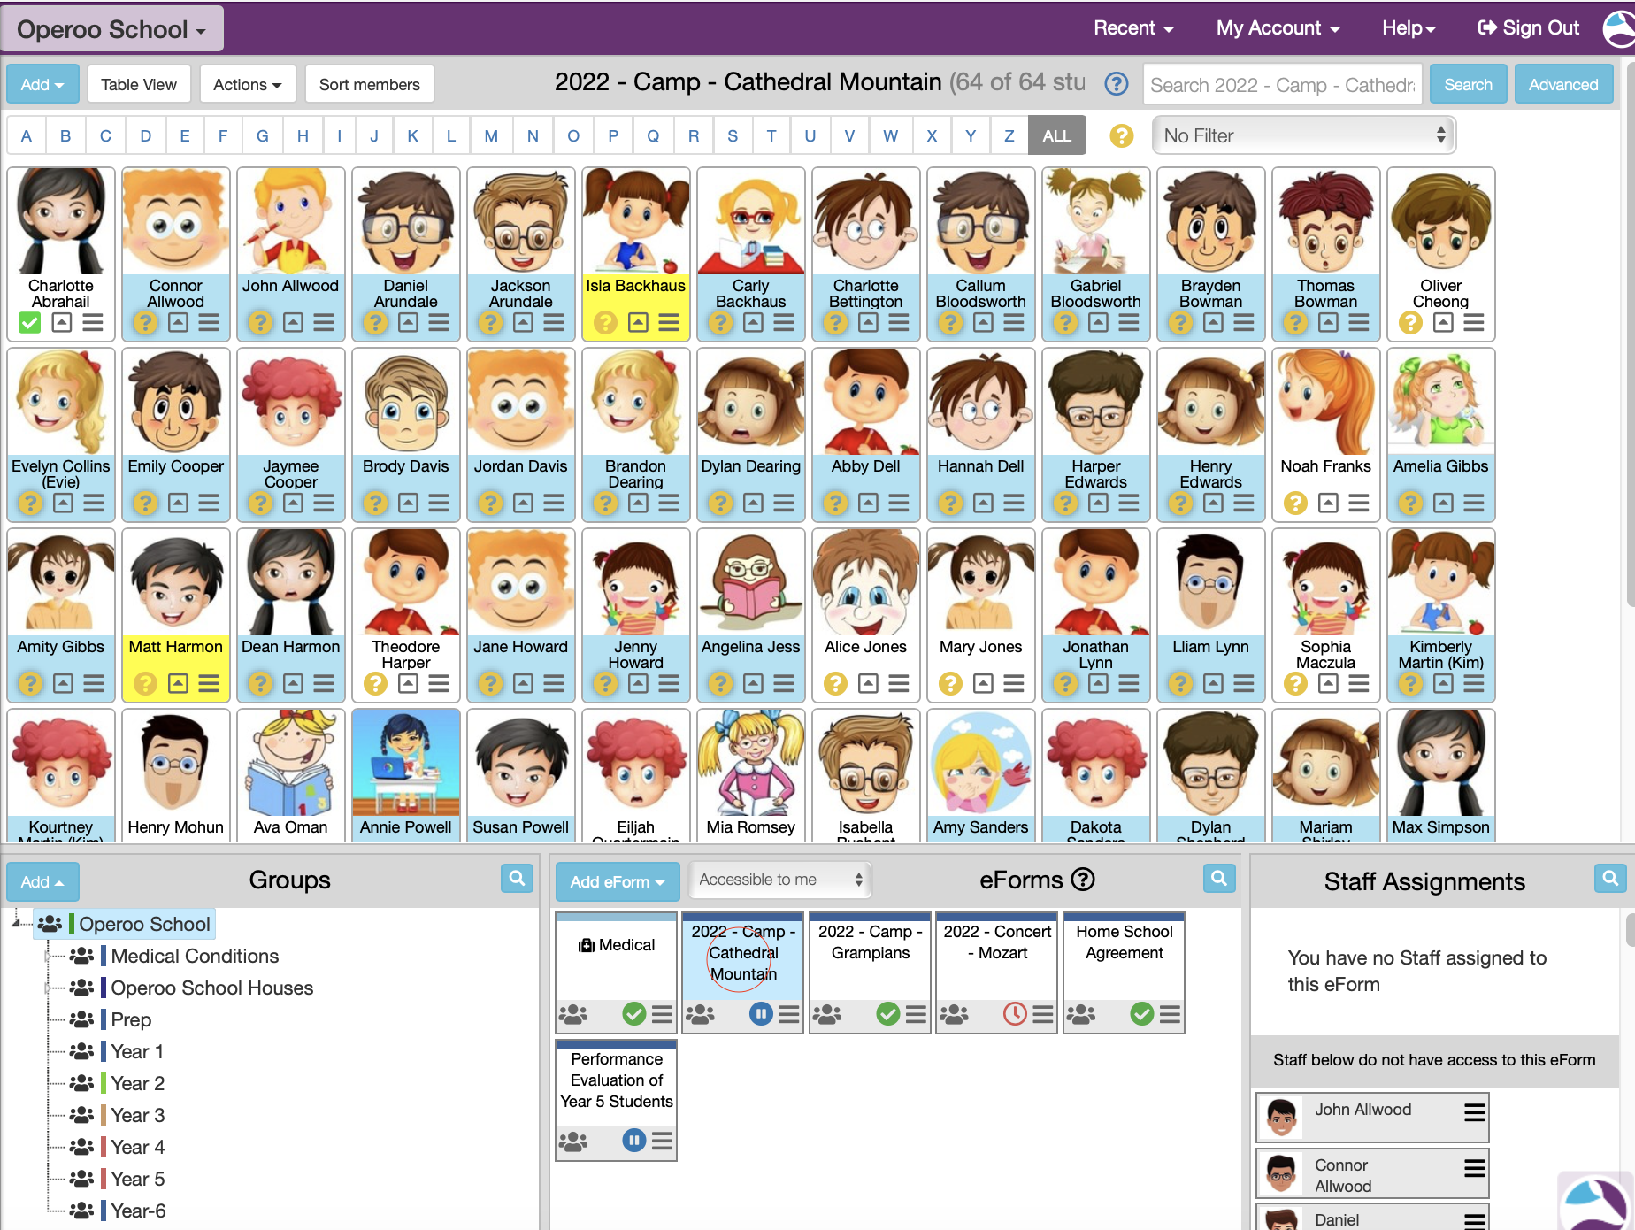Toggle question status on Isla Backhaus
Image resolution: width=1635 pixels, height=1230 pixels.
click(605, 323)
